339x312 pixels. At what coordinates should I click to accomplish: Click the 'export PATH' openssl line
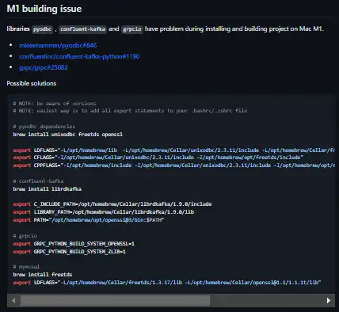[89, 220]
